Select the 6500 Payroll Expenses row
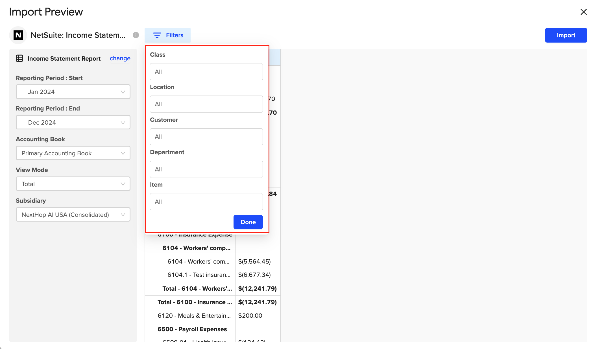 pyautogui.click(x=192, y=329)
